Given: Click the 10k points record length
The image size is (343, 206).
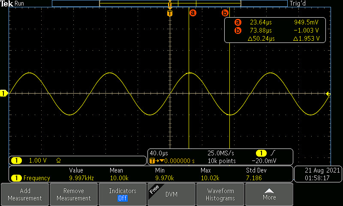Looking at the screenshot, I should (222, 161).
